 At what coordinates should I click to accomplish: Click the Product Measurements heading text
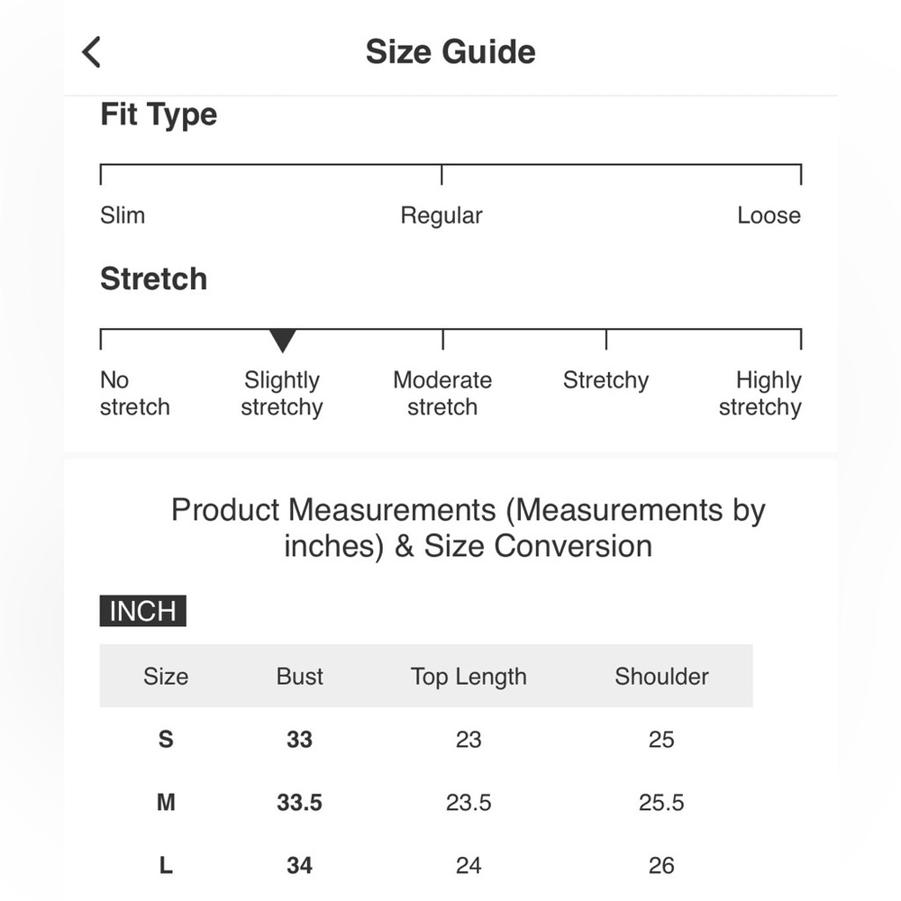point(469,527)
